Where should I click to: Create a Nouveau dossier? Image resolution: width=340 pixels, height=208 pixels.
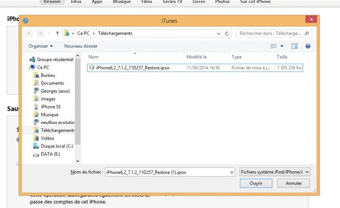(x=81, y=46)
